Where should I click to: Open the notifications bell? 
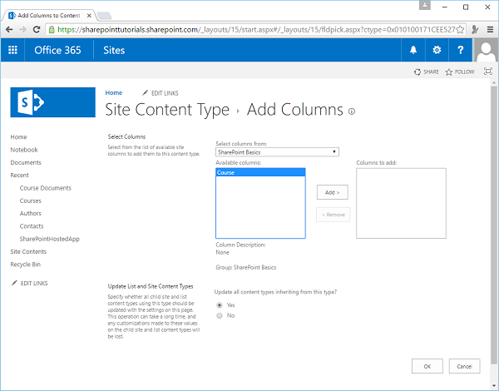(413, 50)
